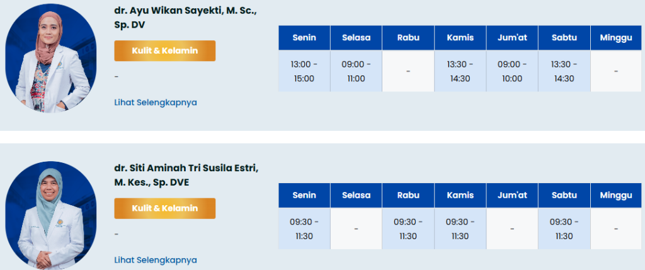Click Kulit & Kelamin button under dr. Siti Aminah
Image resolution: width=645 pixels, height=270 pixels.
click(x=164, y=208)
